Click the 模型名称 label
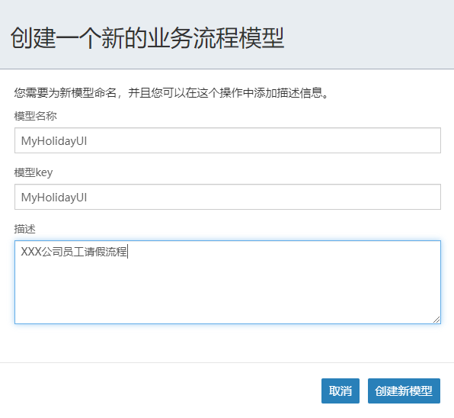This screenshot has height=418, width=454. click(x=35, y=116)
